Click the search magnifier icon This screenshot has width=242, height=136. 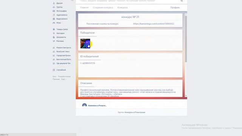pos(181,1)
